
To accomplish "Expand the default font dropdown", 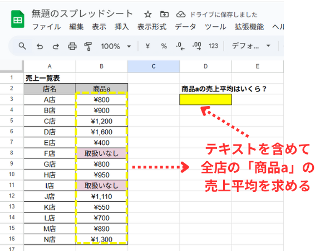I will pos(251,46).
